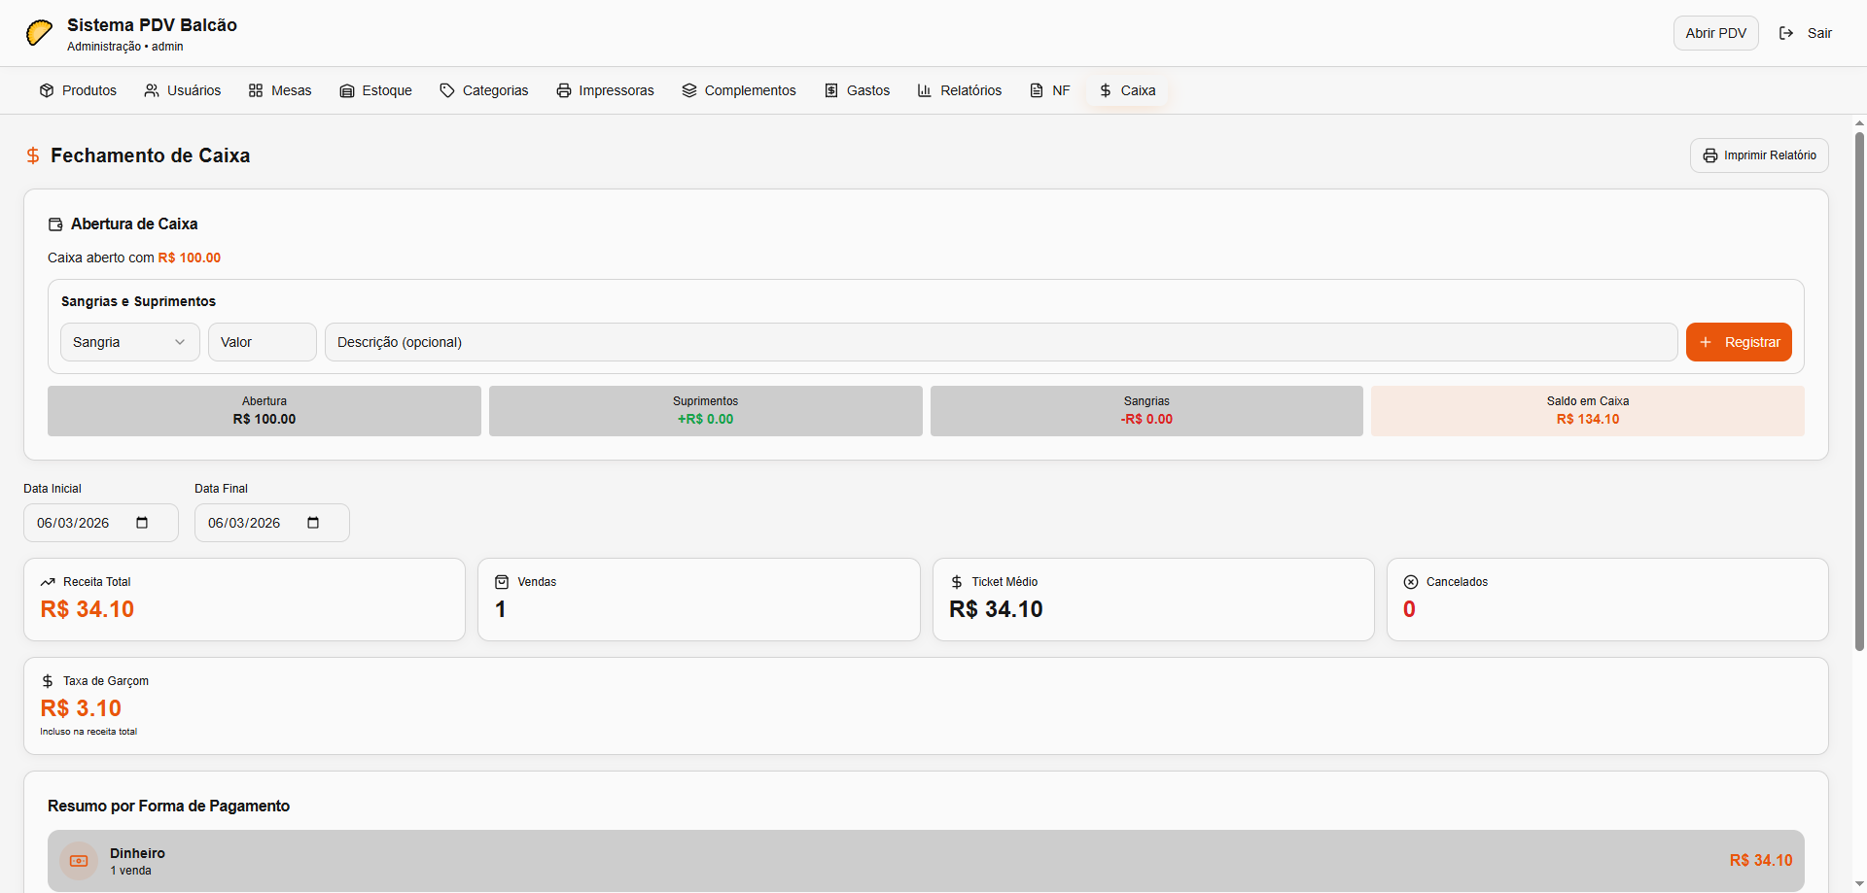Click the Relatórios chart icon

tap(925, 90)
